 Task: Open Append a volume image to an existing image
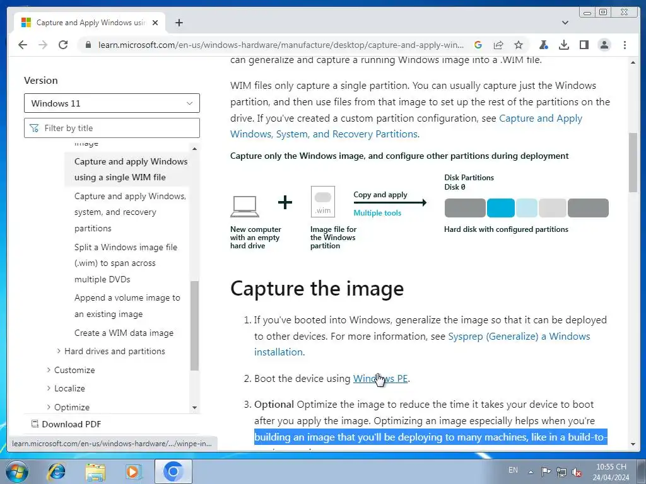coord(127,306)
